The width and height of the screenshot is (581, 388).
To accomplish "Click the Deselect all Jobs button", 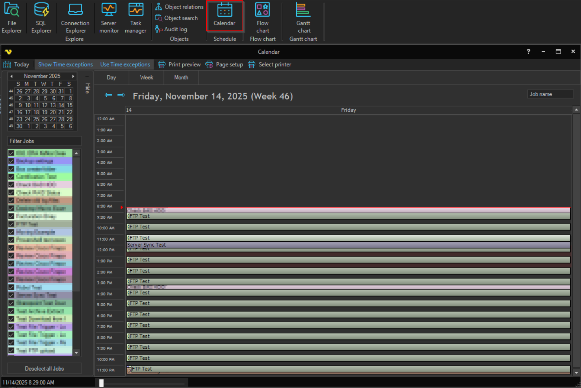I will coord(44,369).
